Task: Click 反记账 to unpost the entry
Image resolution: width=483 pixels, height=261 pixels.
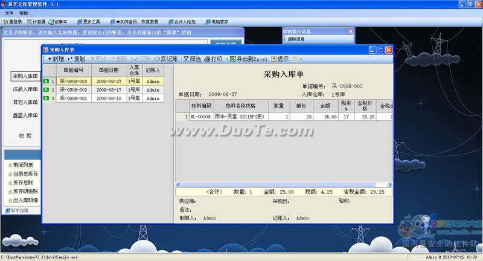Action: (x=166, y=59)
